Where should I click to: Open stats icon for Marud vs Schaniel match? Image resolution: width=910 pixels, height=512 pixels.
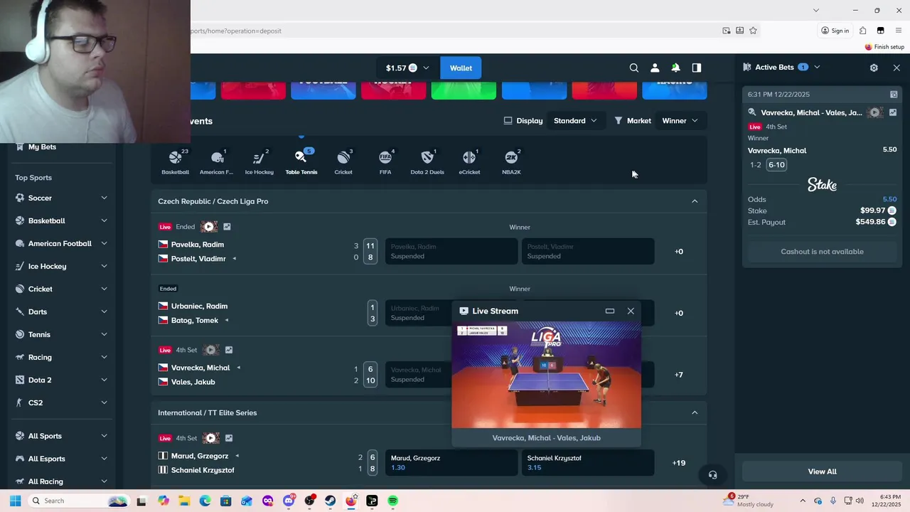tap(228, 438)
